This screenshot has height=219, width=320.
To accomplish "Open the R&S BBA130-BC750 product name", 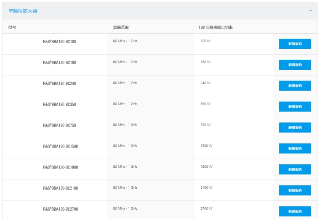I will click(x=59, y=126).
